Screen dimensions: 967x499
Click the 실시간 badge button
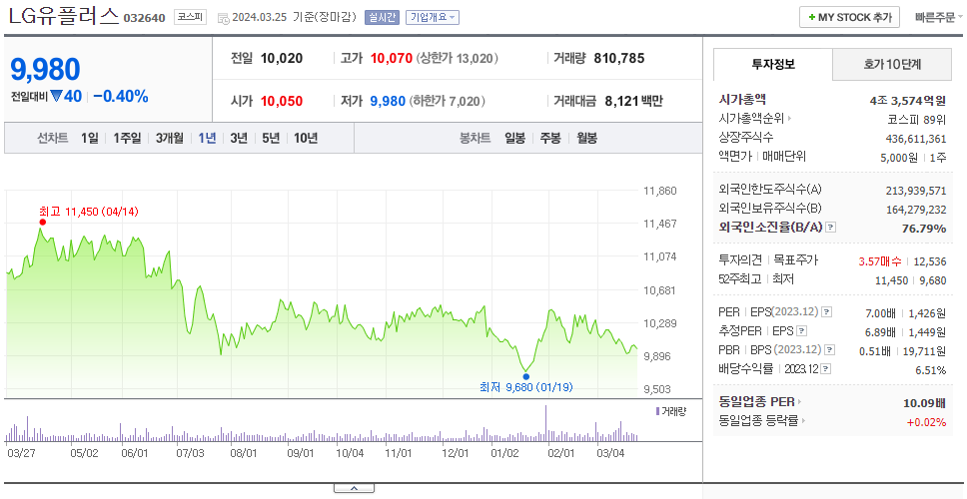tap(383, 17)
